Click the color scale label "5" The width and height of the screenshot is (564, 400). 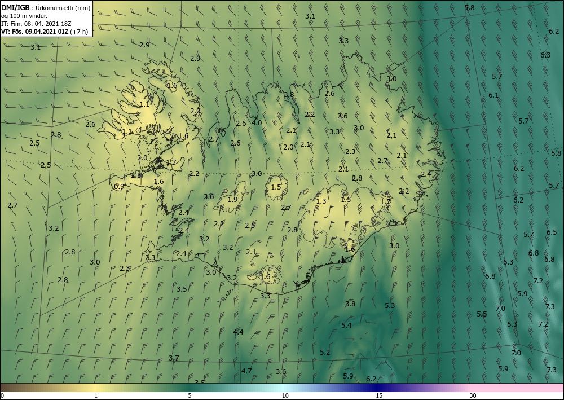click(x=190, y=396)
